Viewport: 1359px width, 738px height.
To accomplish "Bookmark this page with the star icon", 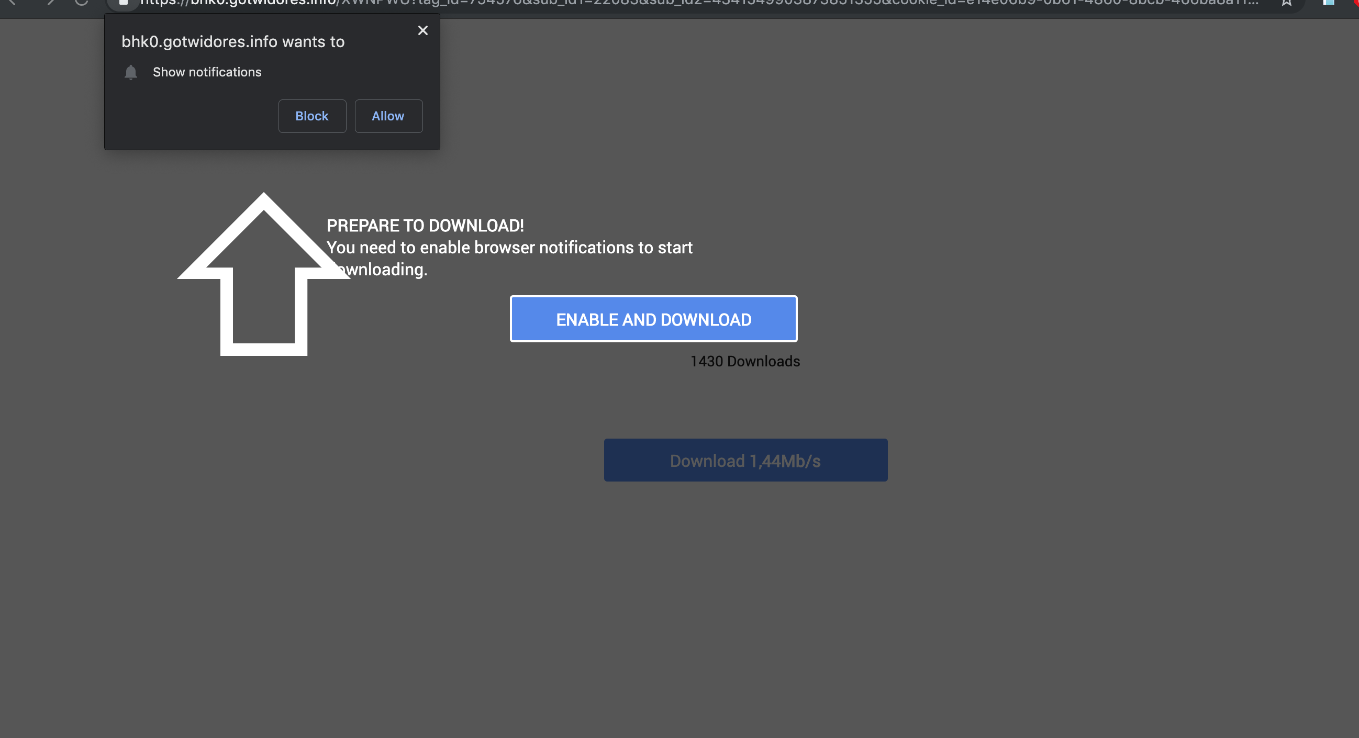I will tap(1287, 3).
